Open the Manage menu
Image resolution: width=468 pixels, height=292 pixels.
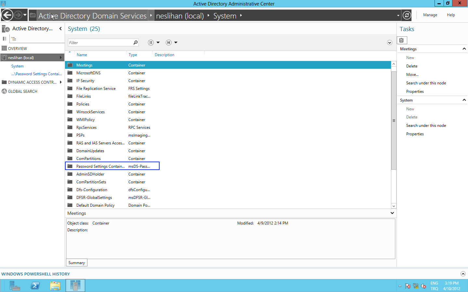pyautogui.click(x=430, y=15)
